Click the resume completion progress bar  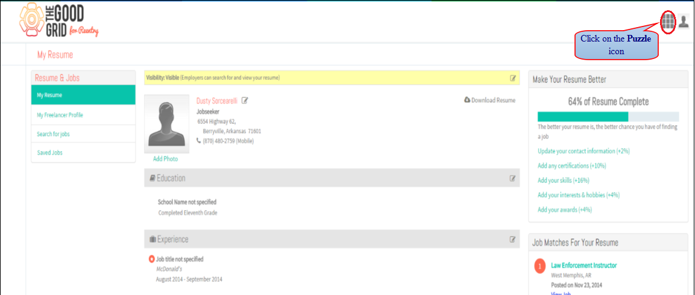point(608,116)
